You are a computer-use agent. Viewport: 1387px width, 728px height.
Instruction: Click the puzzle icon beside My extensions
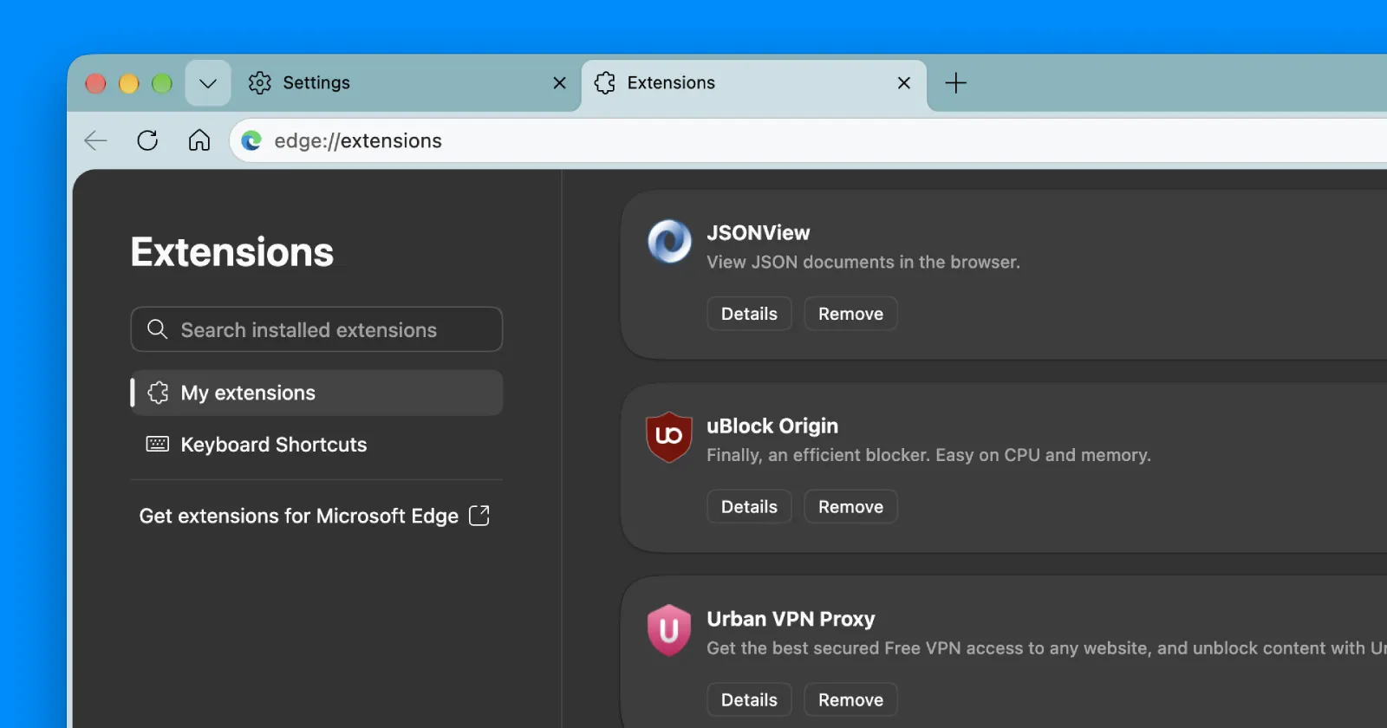tap(158, 393)
